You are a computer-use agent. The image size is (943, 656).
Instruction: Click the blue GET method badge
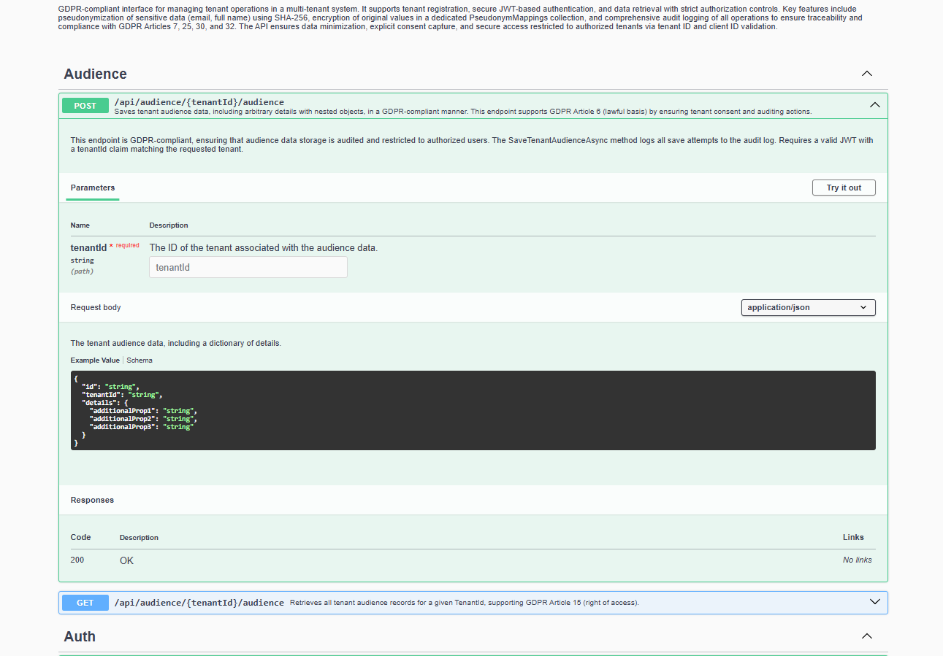(x=85, y=603)
